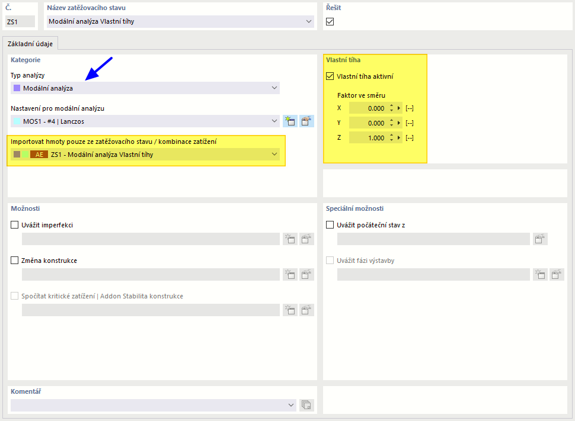Open Změna konstrukce selection field

point(151,274)
